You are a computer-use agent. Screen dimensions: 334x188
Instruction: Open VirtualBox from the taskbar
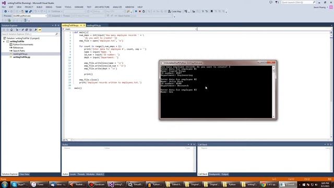[x=136, y=184]
